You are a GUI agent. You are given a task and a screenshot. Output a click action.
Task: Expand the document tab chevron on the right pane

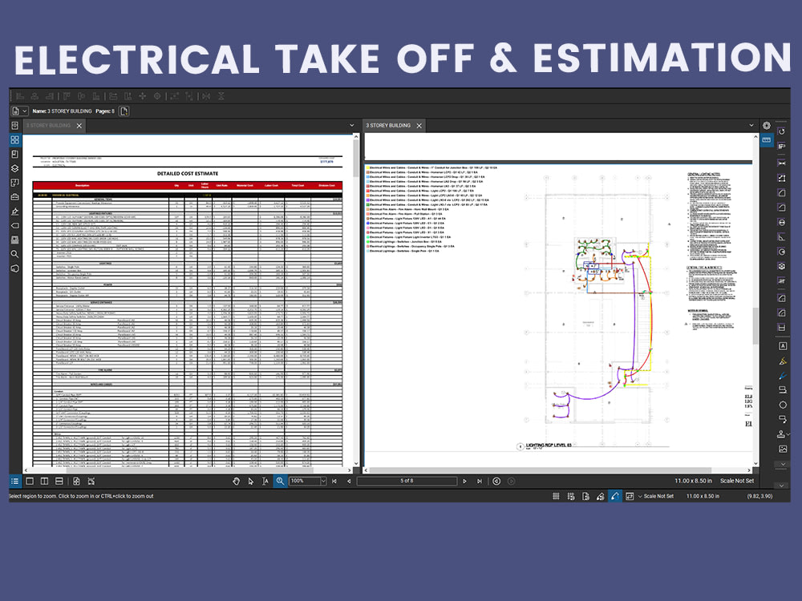coord(751,126)
